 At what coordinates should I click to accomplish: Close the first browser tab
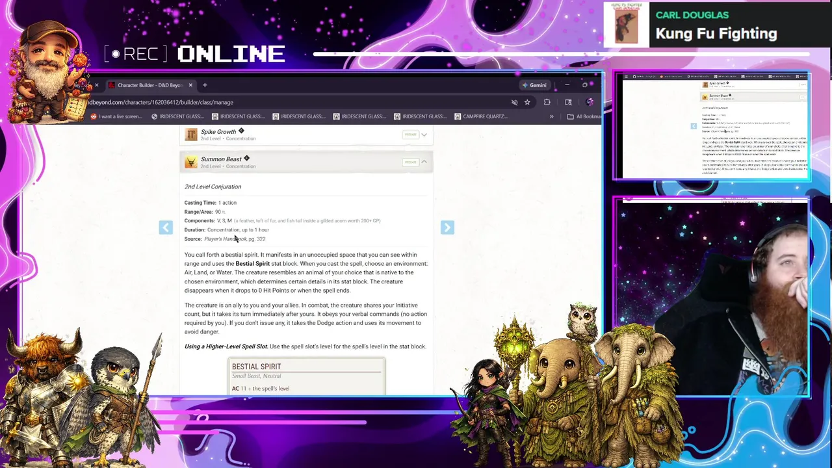(96, 85)
